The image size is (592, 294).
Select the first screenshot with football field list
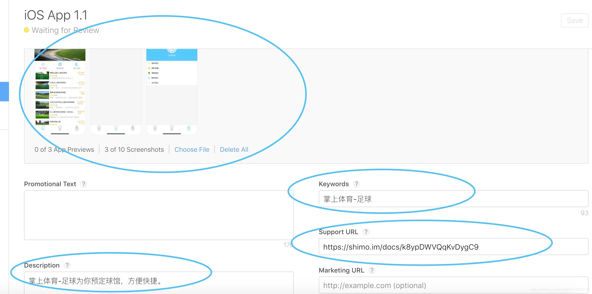pyautogui.click(x=60, y=92)
